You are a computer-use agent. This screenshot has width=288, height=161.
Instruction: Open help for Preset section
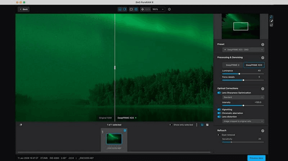click(x=263, y=45)
